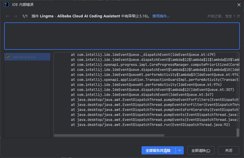Toggle the stacktrace.txt checkbox

tap(8, 57)
